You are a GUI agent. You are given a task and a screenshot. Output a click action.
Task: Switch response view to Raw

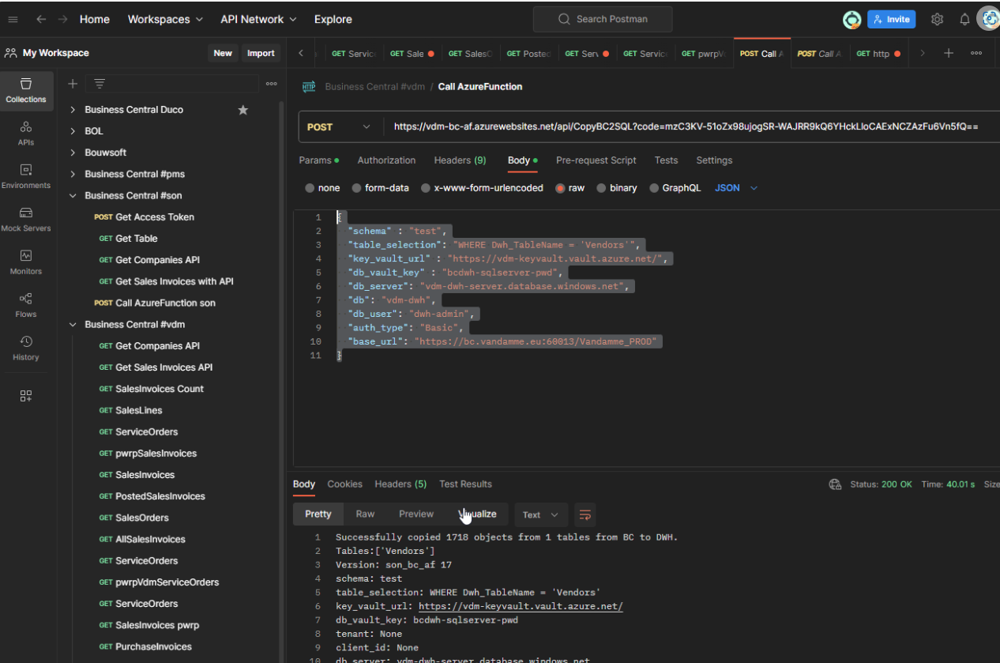tap(365, 514)
